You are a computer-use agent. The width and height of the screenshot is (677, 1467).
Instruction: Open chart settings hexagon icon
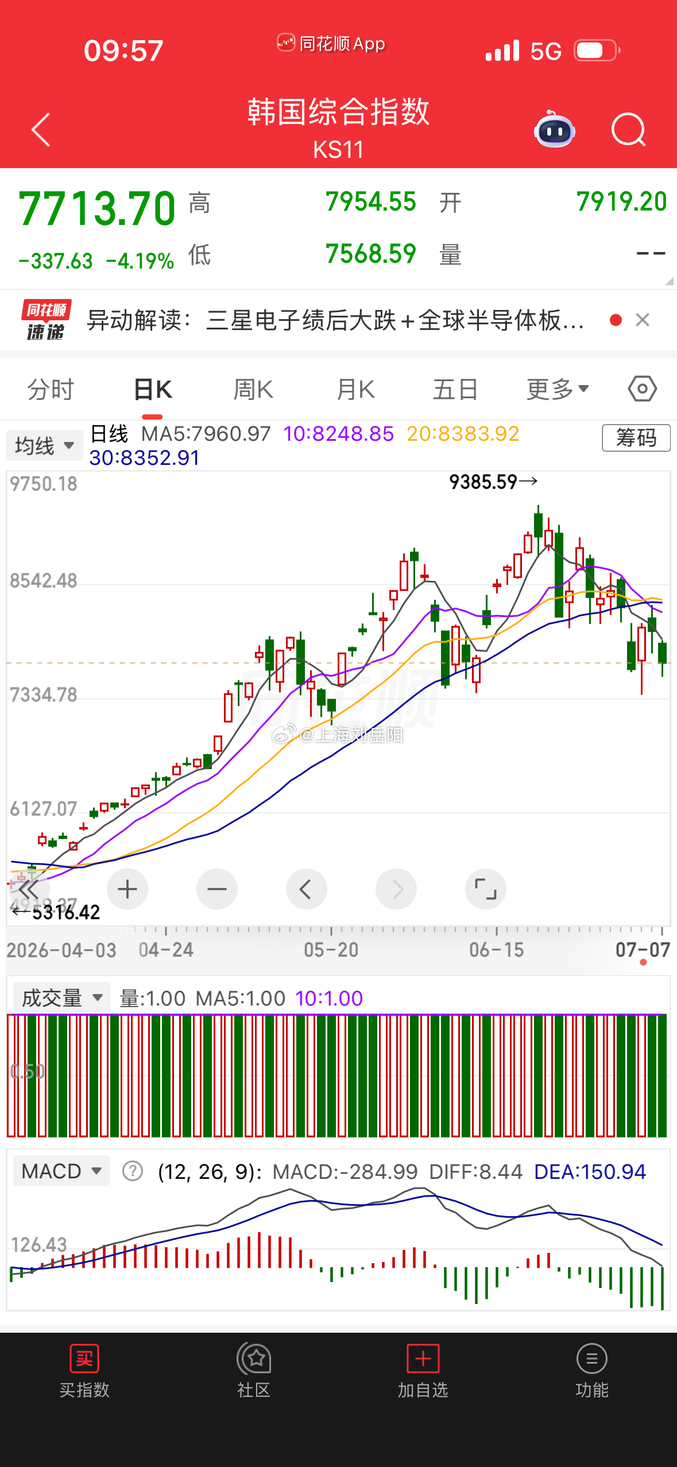[642, 389]
